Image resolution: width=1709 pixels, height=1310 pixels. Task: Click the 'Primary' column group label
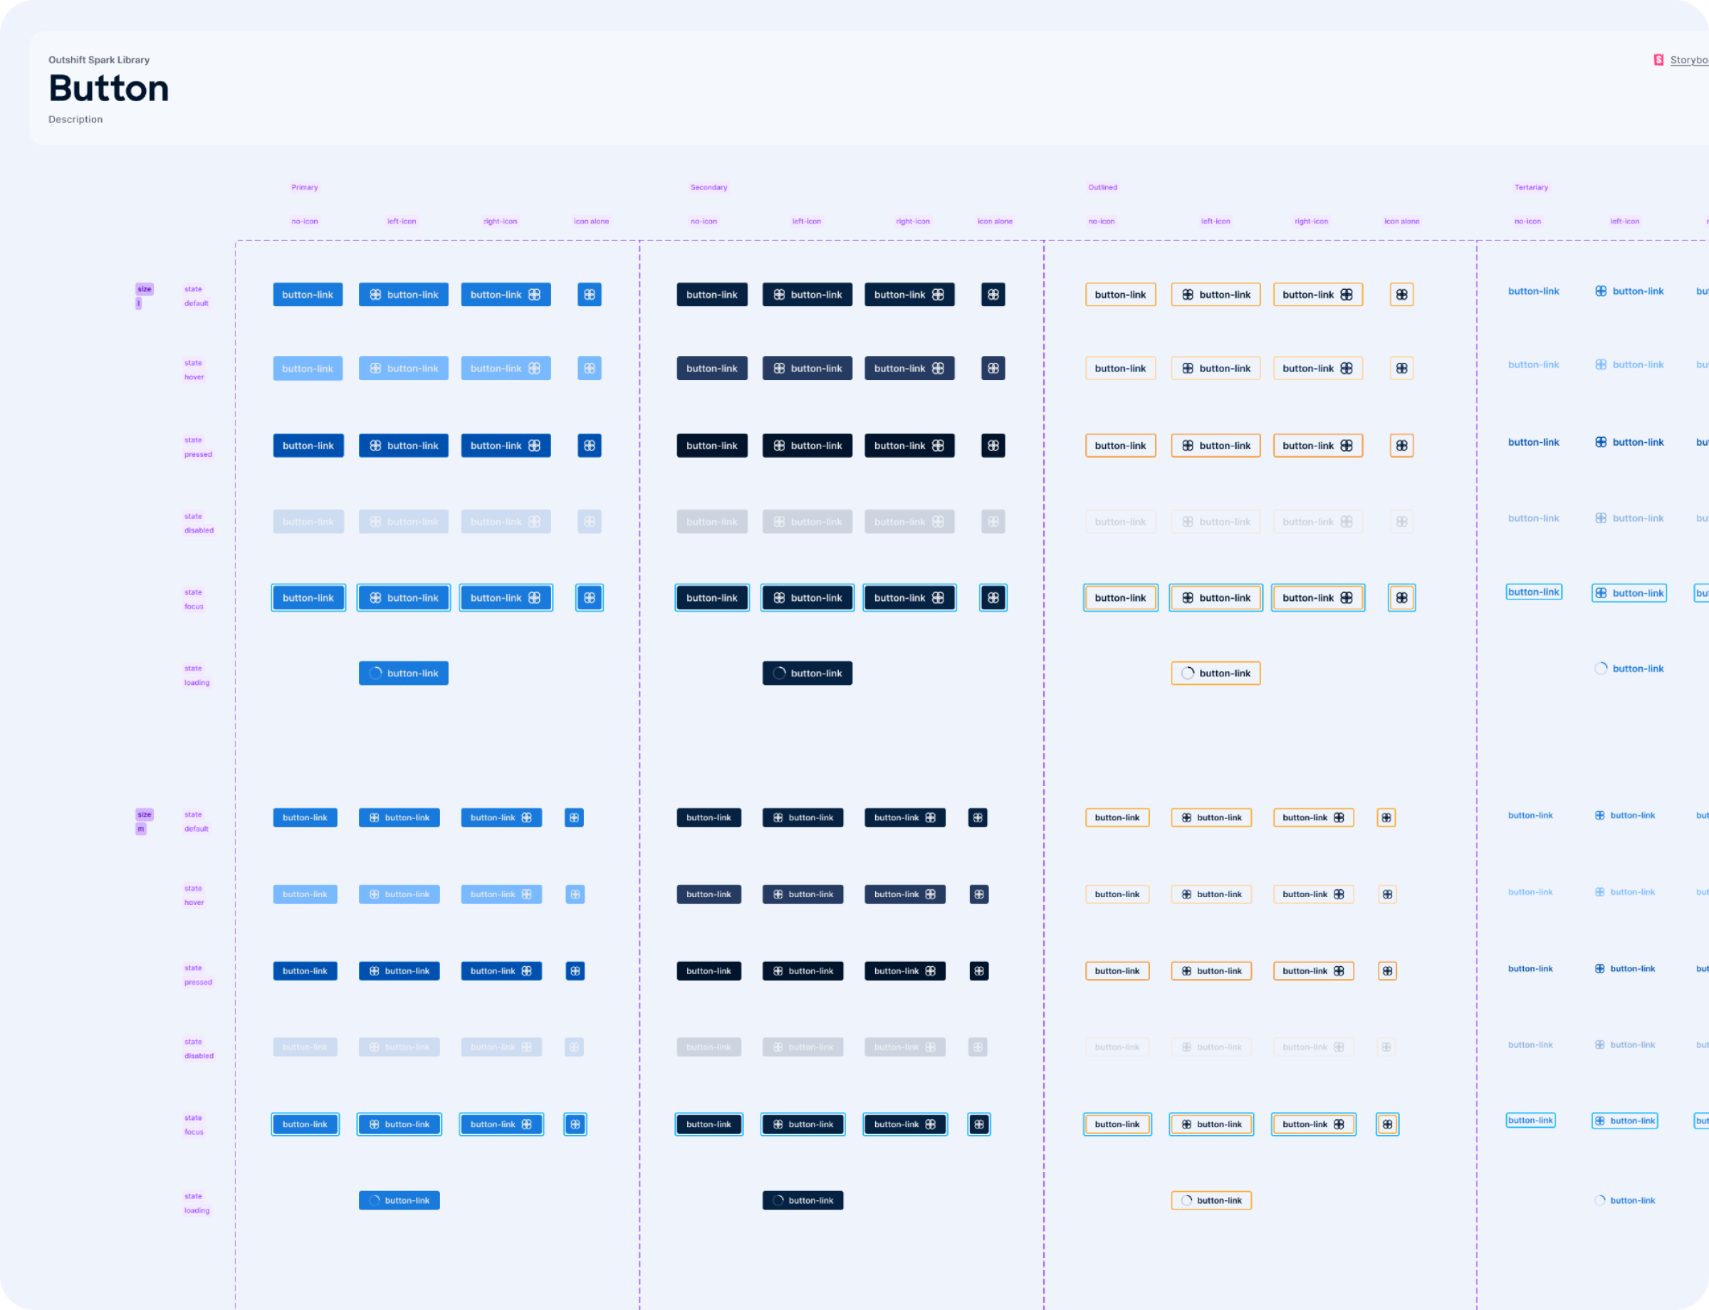304,187
